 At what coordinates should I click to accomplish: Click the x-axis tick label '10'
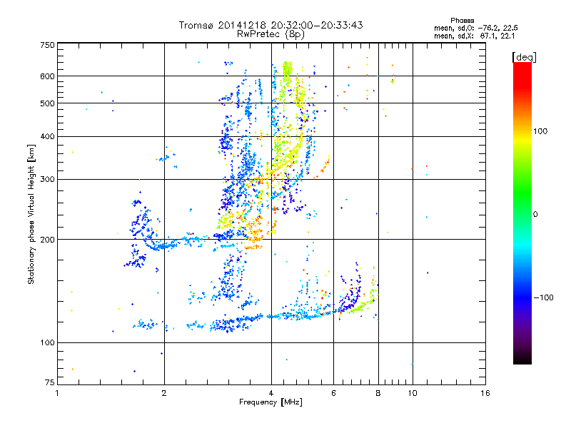point(413,393)
